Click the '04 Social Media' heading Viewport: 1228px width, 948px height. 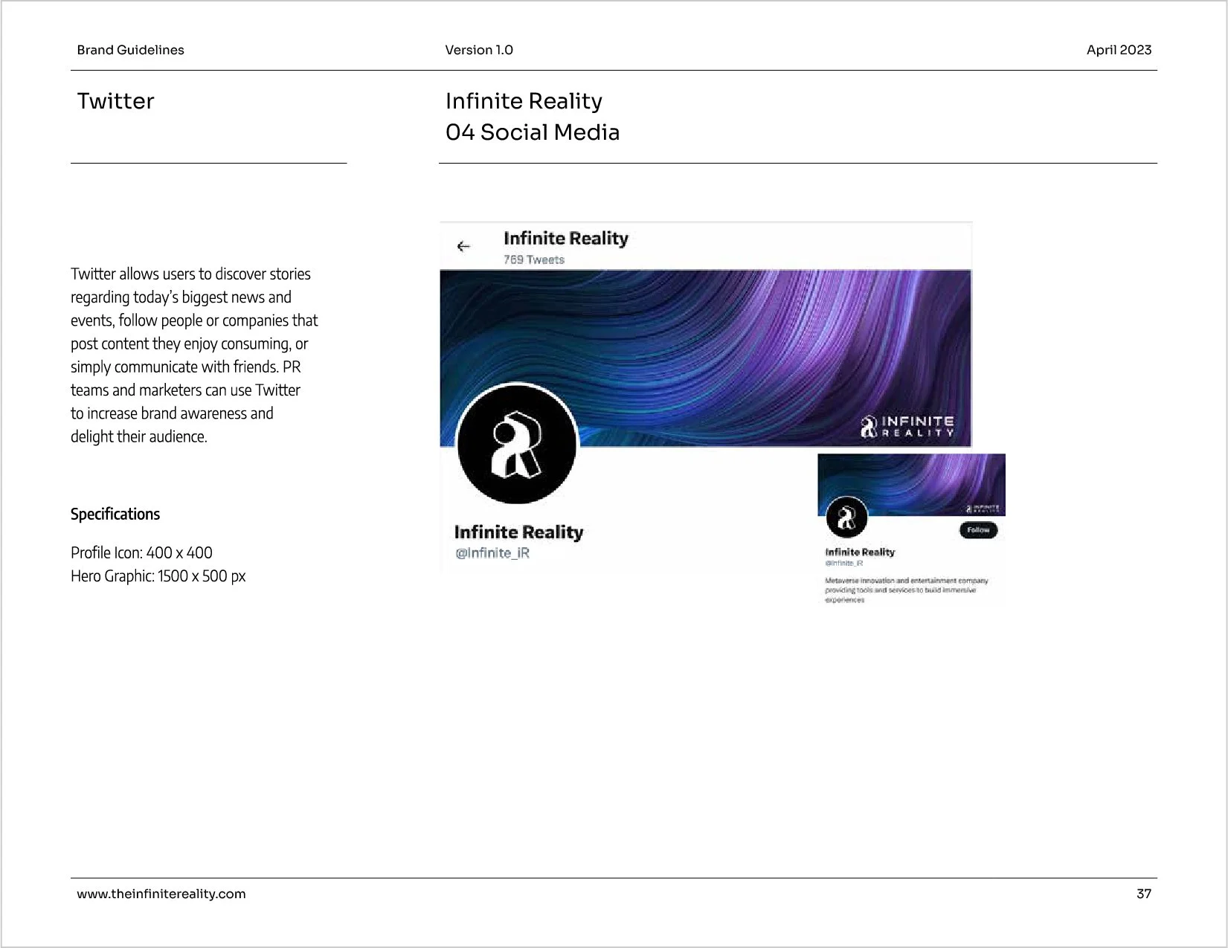(533, 132)
